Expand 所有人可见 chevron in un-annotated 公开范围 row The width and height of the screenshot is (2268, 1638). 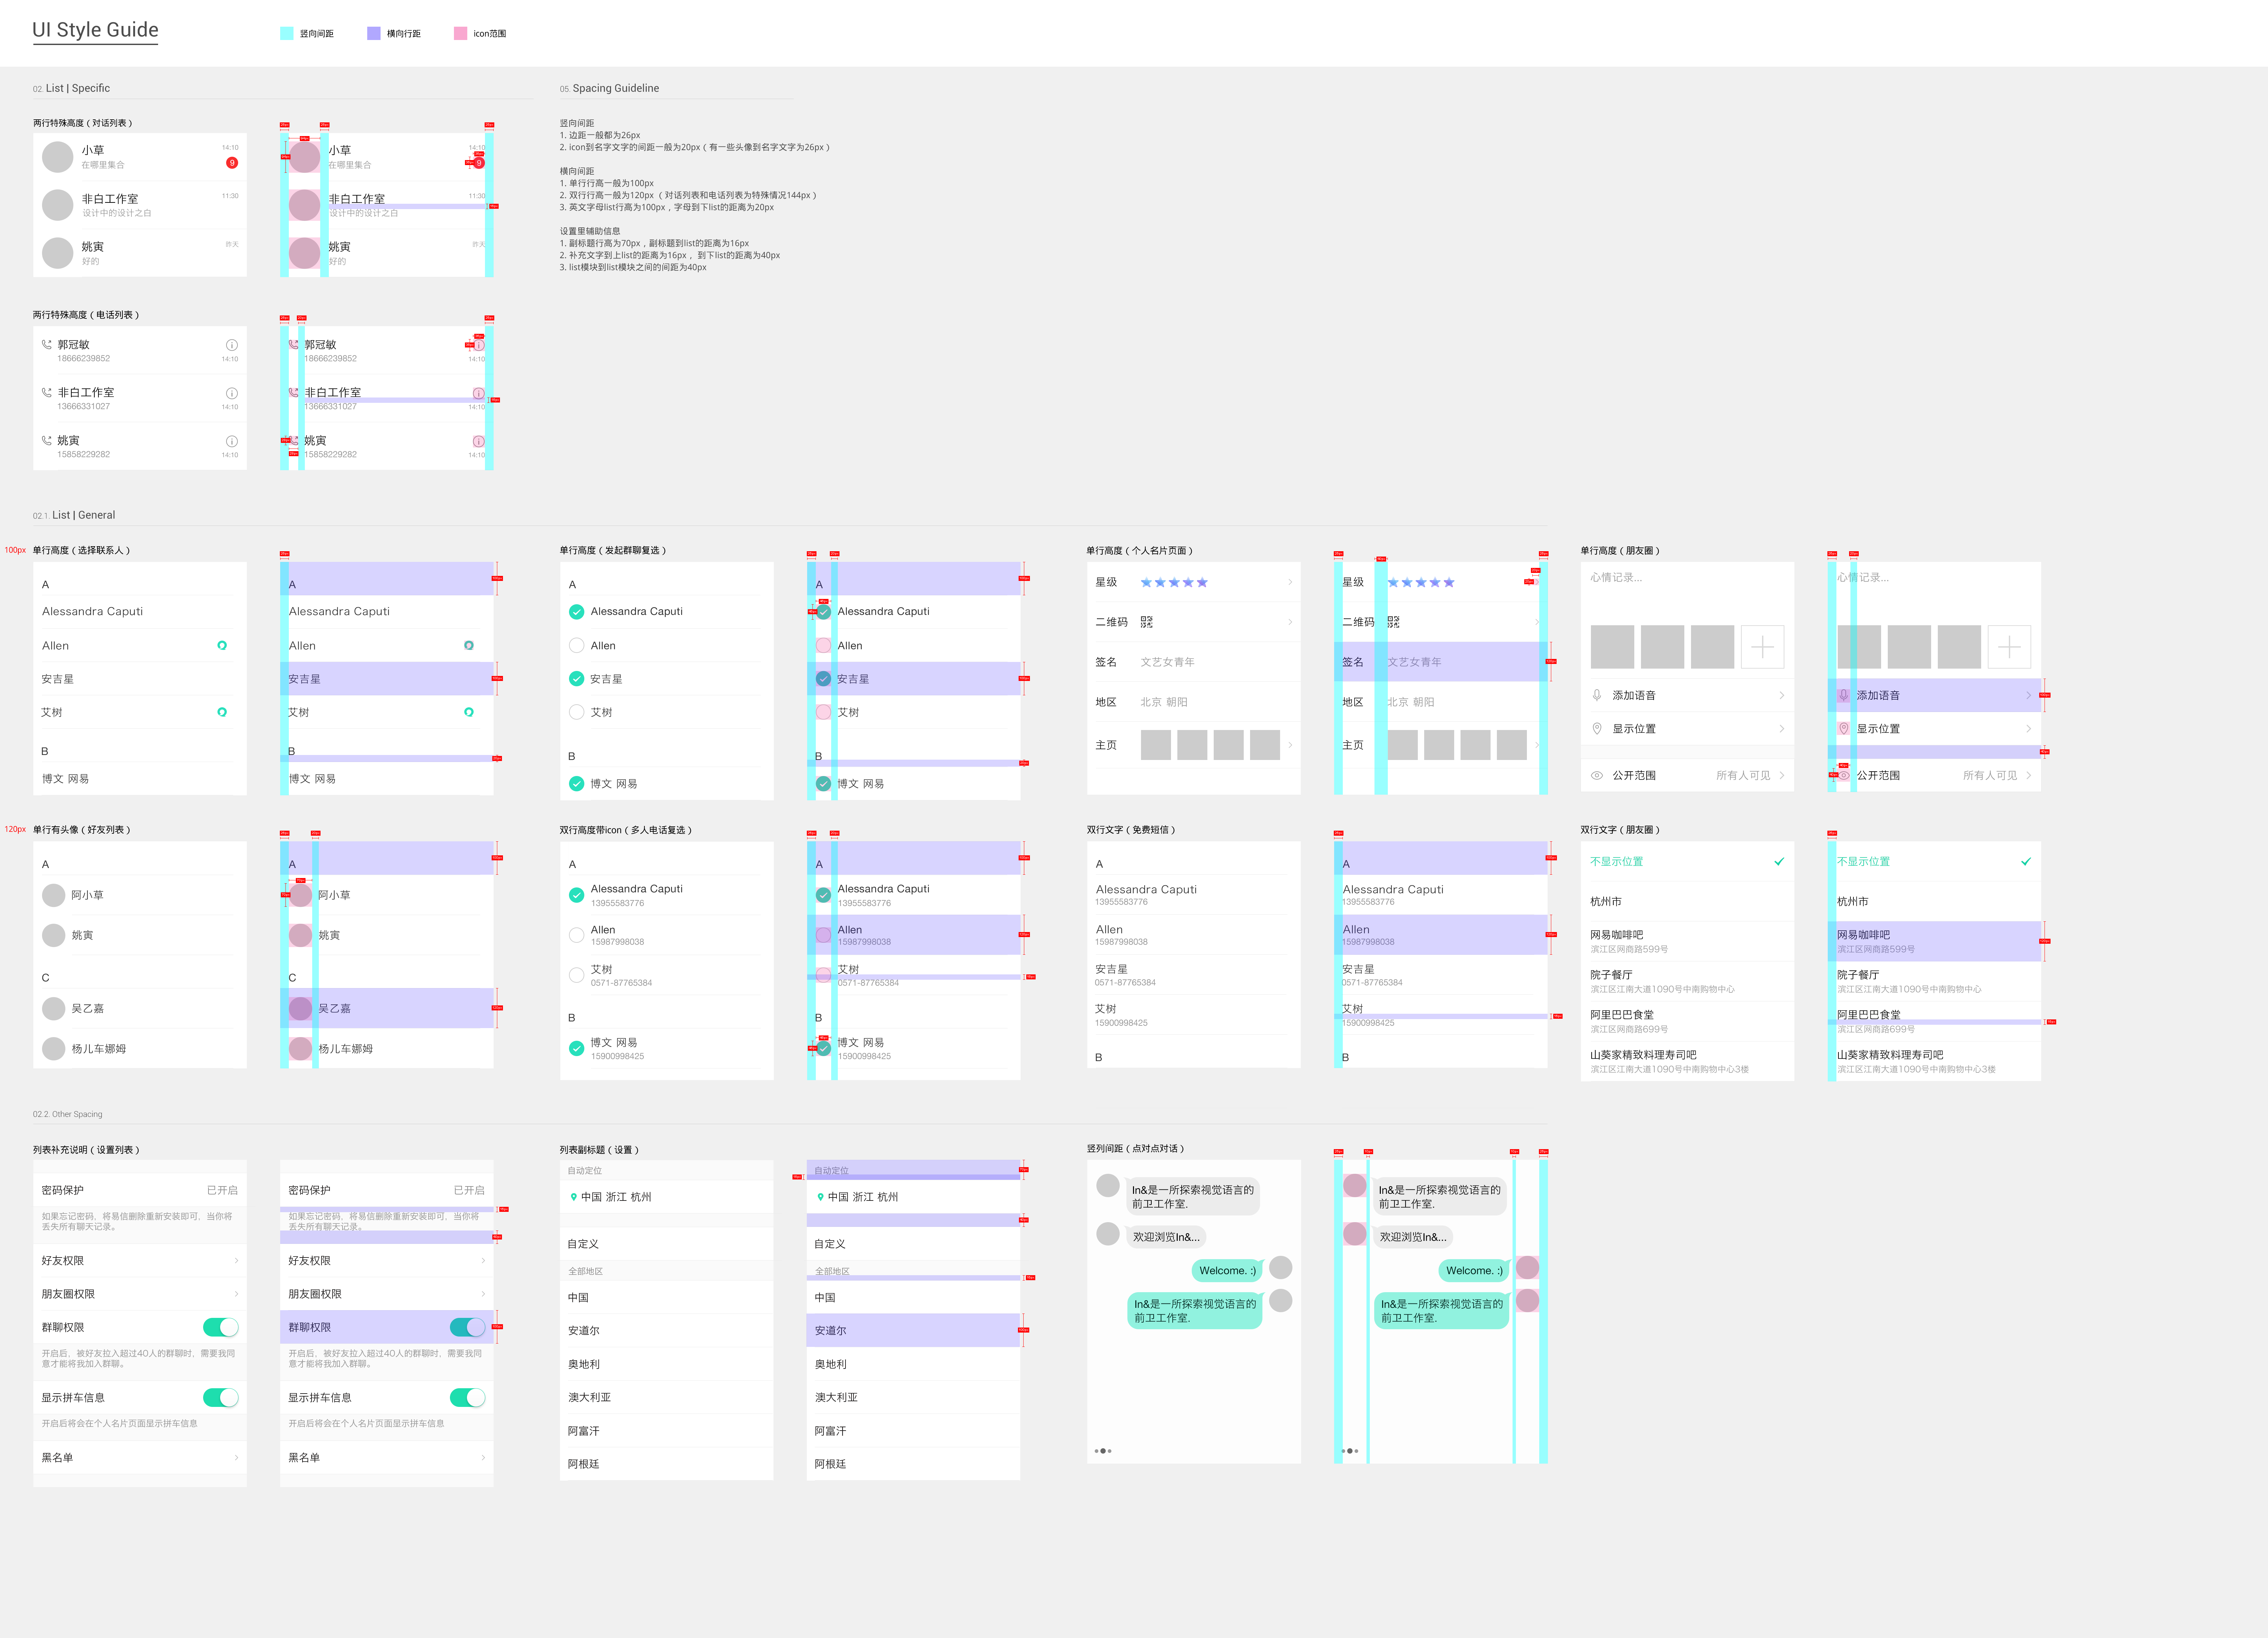(1782, 775)
